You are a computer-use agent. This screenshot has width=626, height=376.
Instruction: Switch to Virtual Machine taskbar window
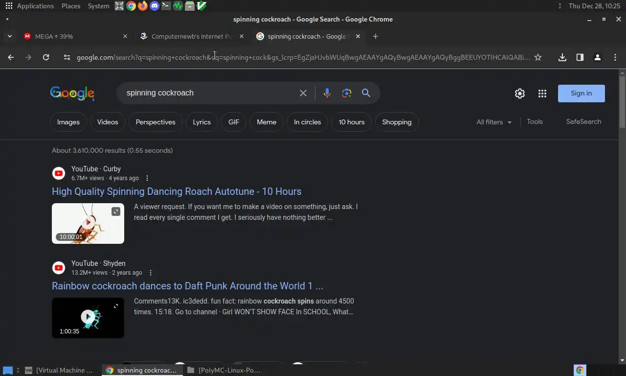pyautogui.click(x=59, y=370)
